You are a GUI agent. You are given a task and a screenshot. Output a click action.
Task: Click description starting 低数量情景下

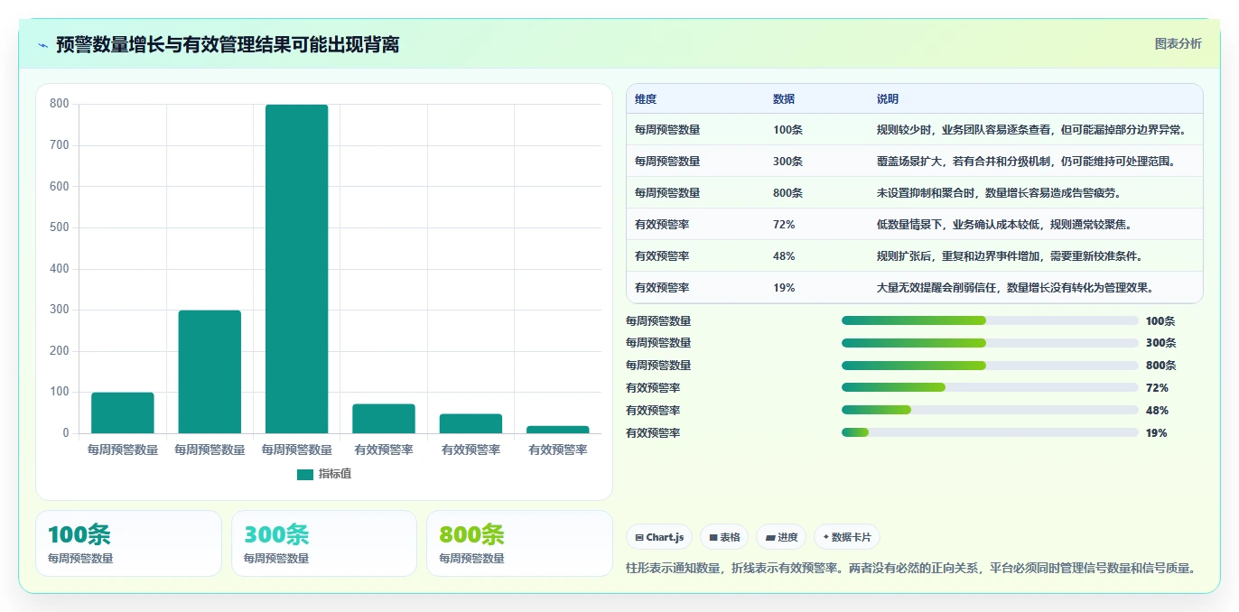tap(1004, 225)
